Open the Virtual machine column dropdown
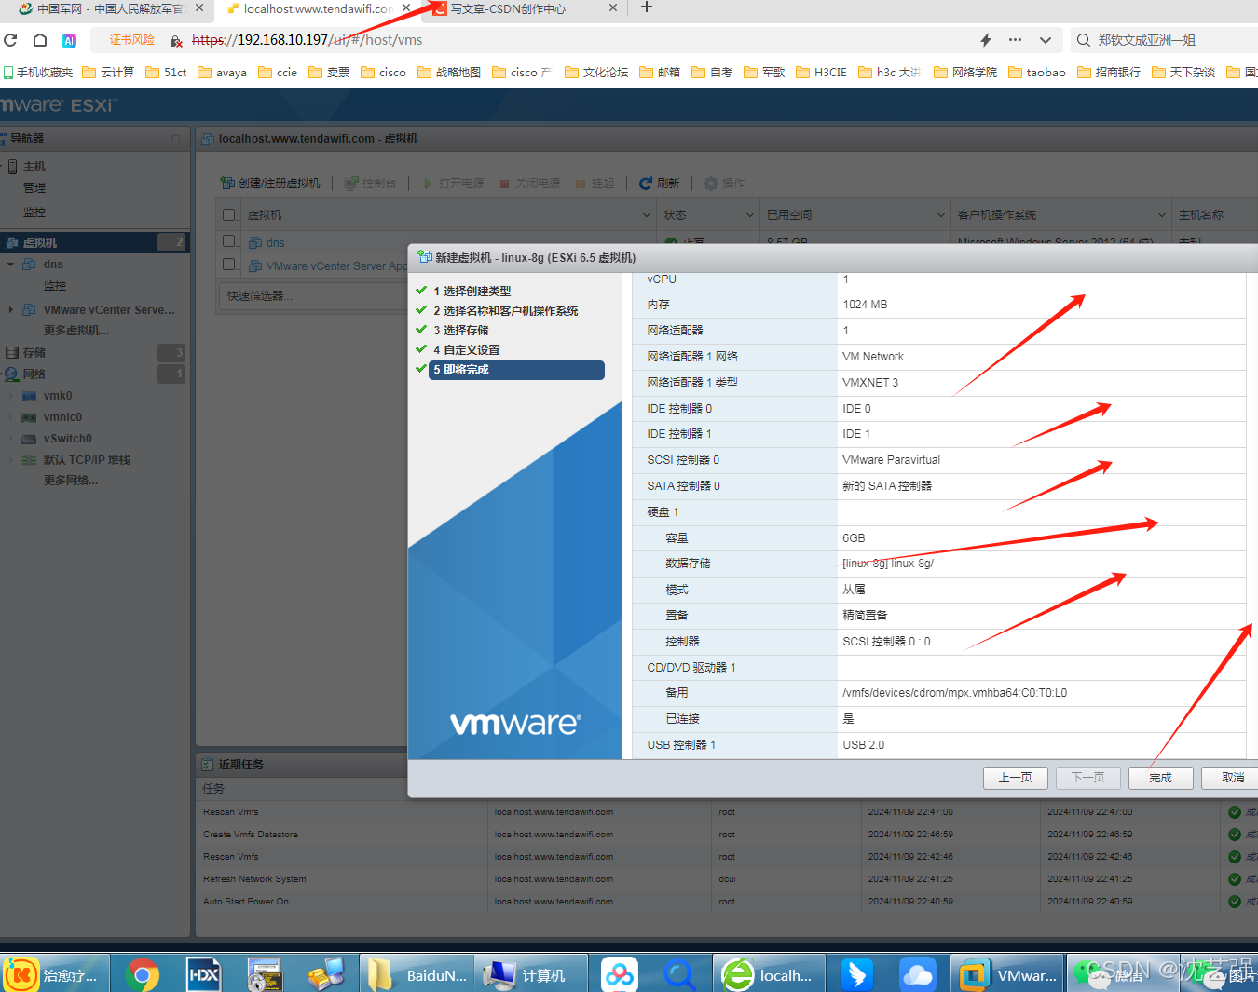1258x992 pixels. tap(647, 215)
